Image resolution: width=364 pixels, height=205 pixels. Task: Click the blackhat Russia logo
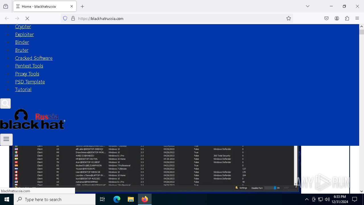point(33,119)
